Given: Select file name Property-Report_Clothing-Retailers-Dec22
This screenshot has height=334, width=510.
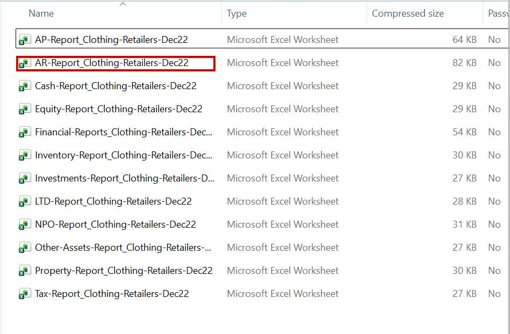Looking at the screenshot, I should [x=124, y=270].
